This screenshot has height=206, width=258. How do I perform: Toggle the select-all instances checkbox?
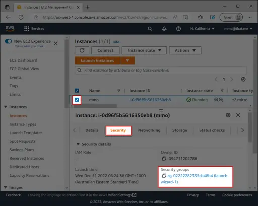pos(77,91)
